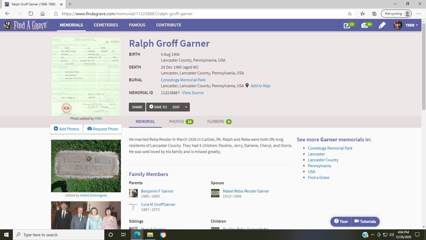Open the Tutorials button
This screenshot has height=240, width=426.
coord(365,222)
